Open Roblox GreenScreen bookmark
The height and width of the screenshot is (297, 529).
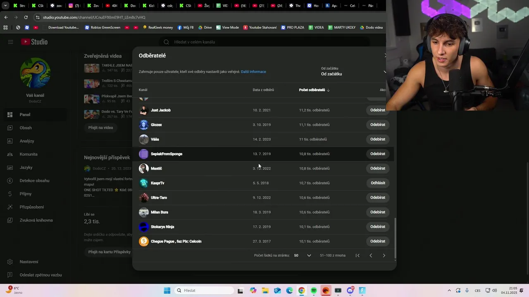tap(102, 28)
